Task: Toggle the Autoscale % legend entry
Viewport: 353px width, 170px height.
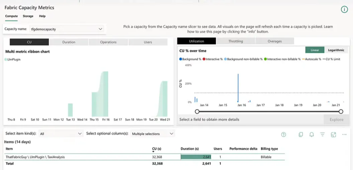Action: [x=312, y=59]
